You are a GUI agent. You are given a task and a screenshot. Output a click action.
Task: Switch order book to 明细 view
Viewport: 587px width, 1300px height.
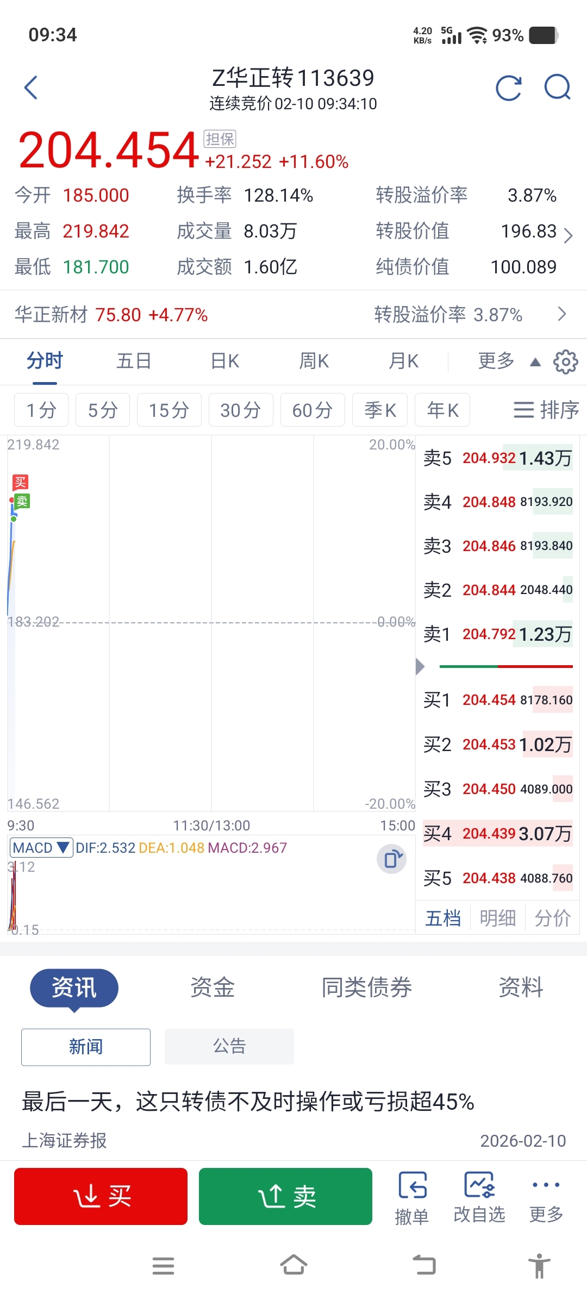(x=497, y=918)
